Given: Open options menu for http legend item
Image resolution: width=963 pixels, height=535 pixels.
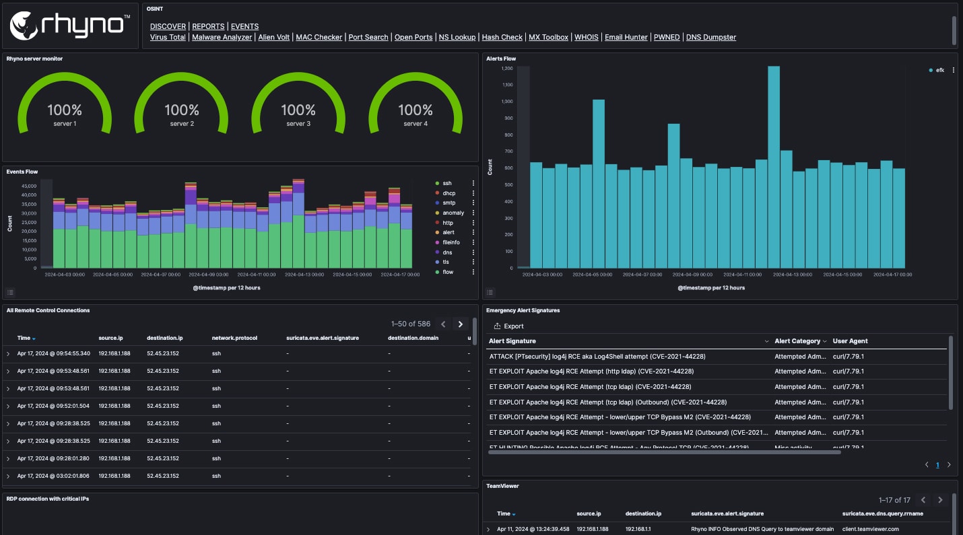Looking at the screenshot, I should tap(473, 223).
